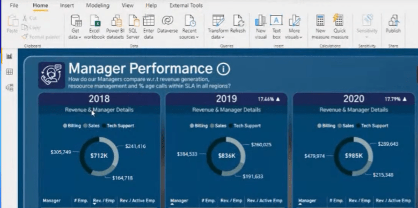Create a New measure

click(320, 27)
